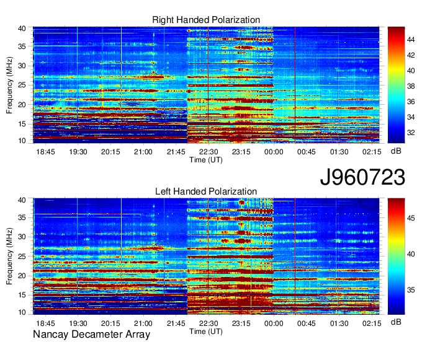Click the 40 MHz tick on bottom plot
The height and width of the screenshot is (342, 422).
(x=22, y=200)
